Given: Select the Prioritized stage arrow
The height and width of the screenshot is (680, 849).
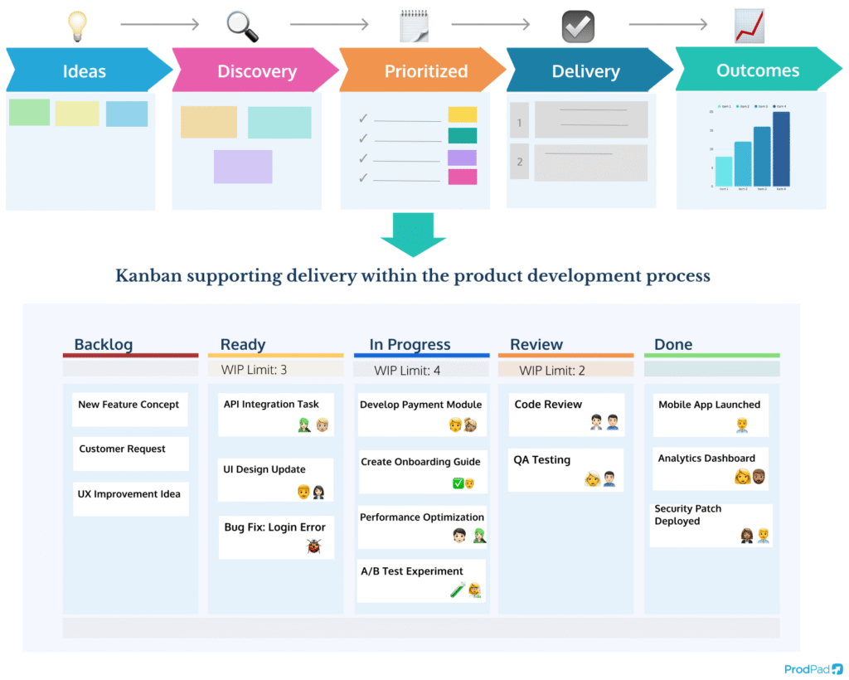Looking at the screenshot, I should point(423,70).
